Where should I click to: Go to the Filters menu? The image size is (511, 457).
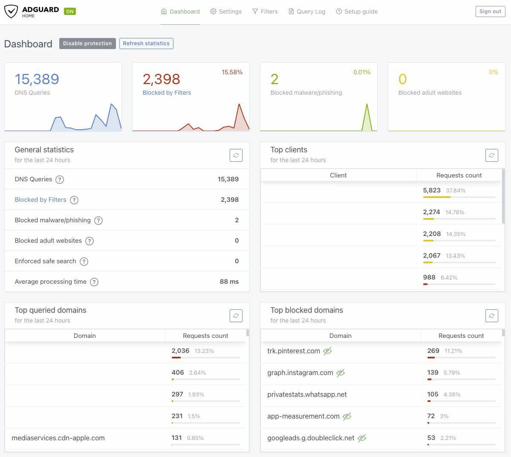[x=265, y=12]
